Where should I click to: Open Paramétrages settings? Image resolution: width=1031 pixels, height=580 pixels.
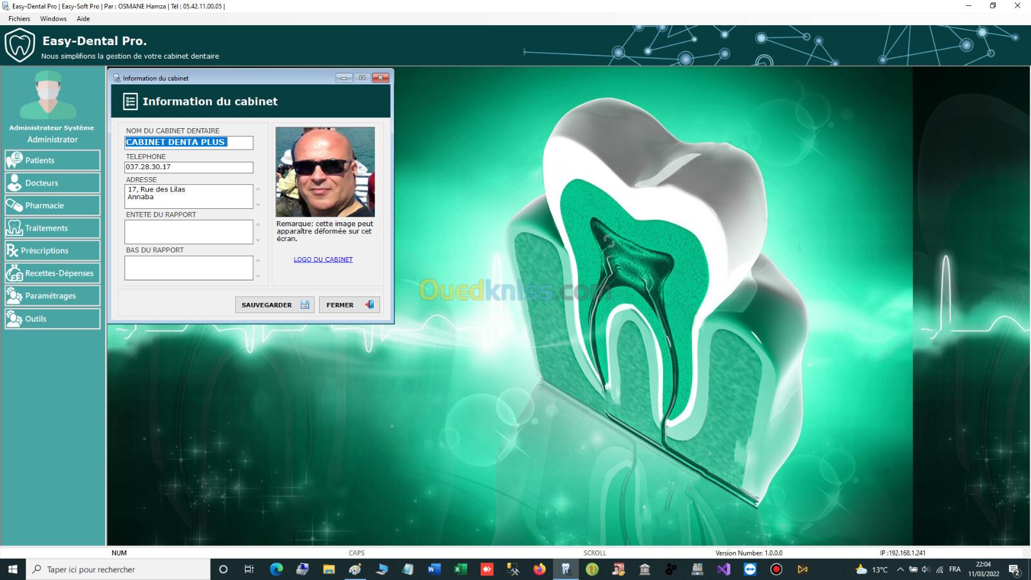(x=53, y=296)
